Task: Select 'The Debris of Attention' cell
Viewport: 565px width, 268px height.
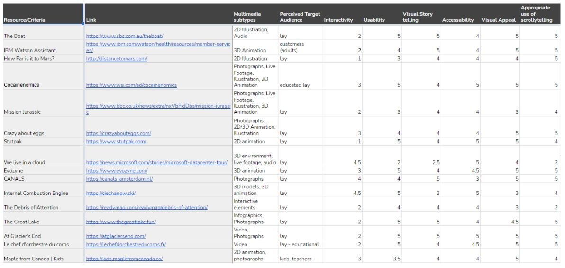Action: [x=43, y=204]
